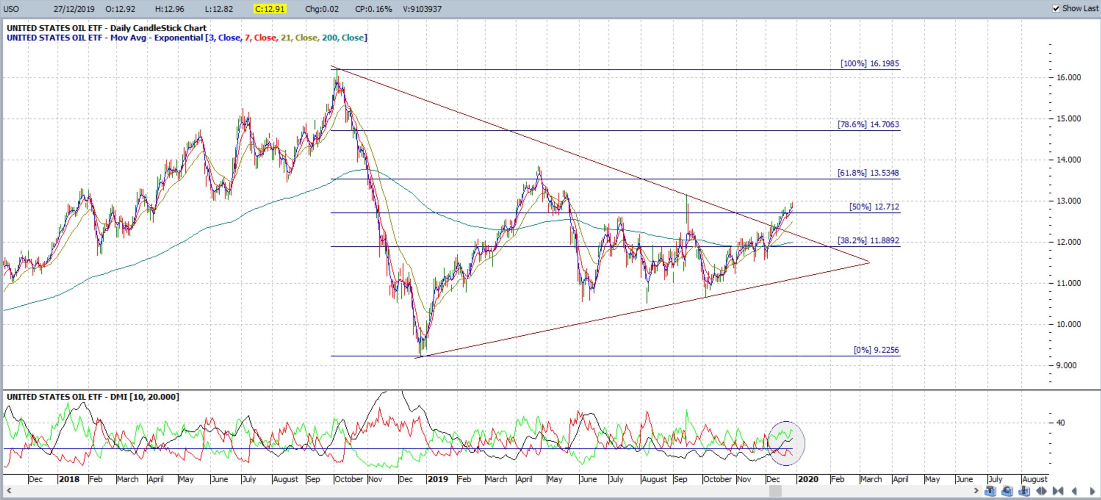Click the Dec label right before 2018
The height and width of the screenshot is (500, 1101).
pyautogui.click(x=35, y=479)
